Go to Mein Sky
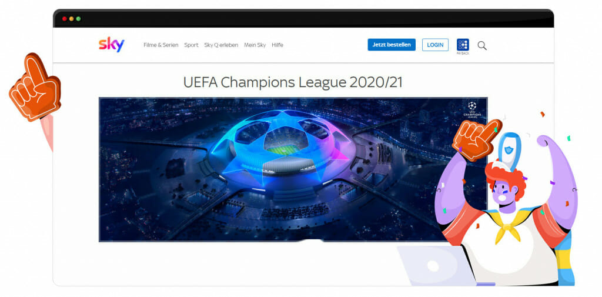602x297 pixels. coord(255,45)
